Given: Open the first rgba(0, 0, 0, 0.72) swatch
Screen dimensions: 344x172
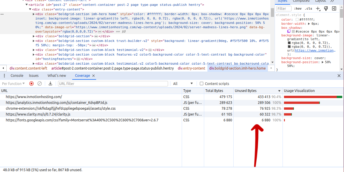Looking at the screenshot, I should coord(289,43).
